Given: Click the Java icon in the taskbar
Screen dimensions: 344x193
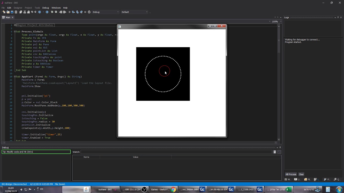Looking at the screenshot, I should pos(86,190).
